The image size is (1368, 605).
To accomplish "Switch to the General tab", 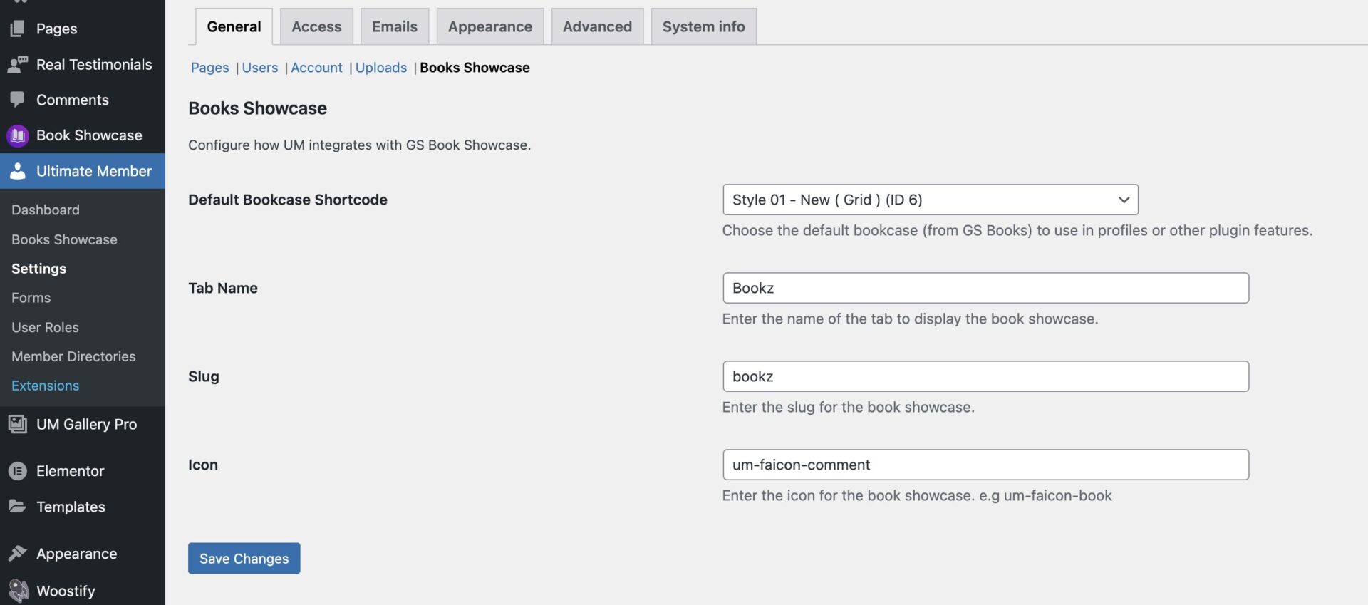I will (234, 26).
